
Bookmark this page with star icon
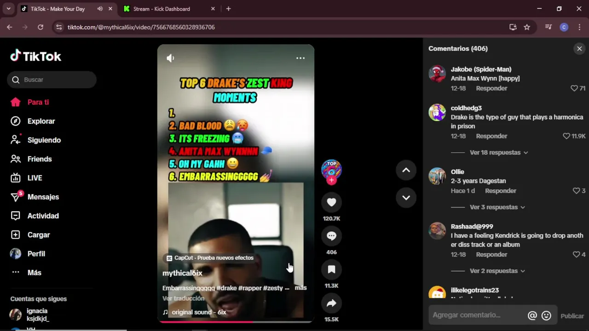point(527,27)
